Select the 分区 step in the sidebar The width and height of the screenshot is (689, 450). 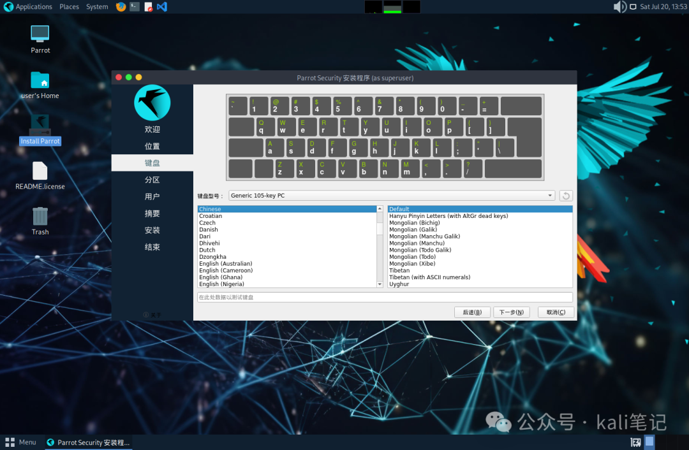coord(152,180)
